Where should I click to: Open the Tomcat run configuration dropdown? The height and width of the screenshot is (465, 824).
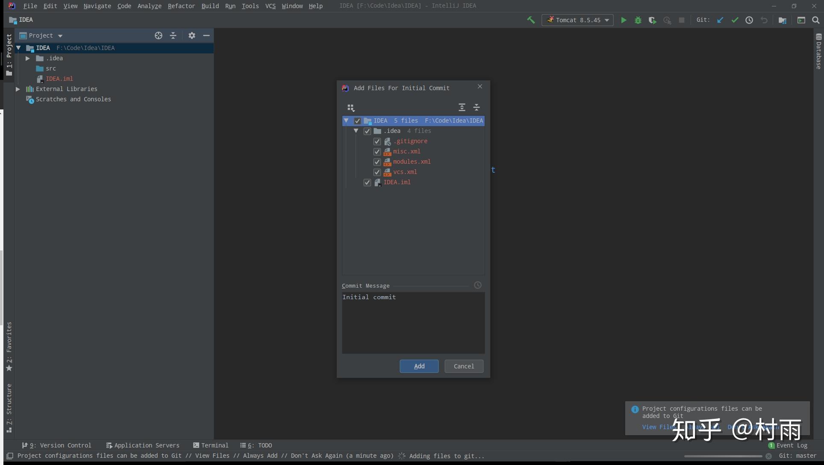[x=607, y=20]
